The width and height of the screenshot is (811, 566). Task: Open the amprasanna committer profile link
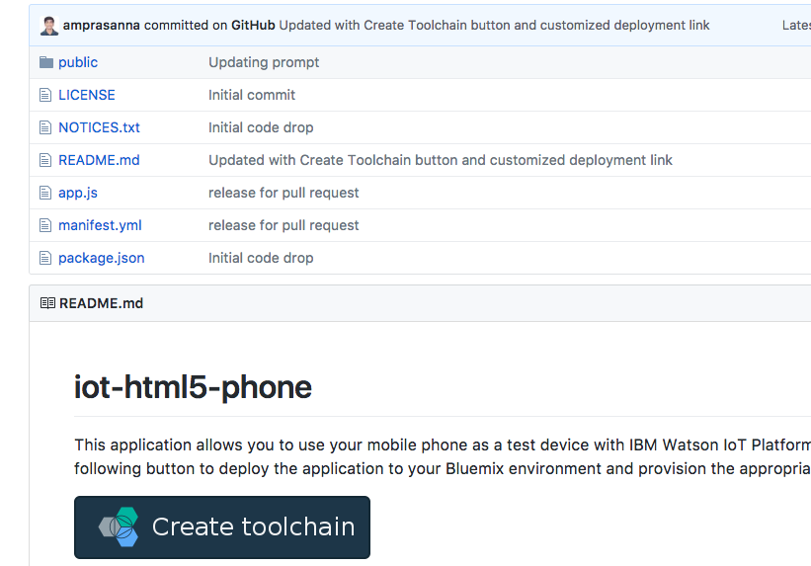point(102,26)
